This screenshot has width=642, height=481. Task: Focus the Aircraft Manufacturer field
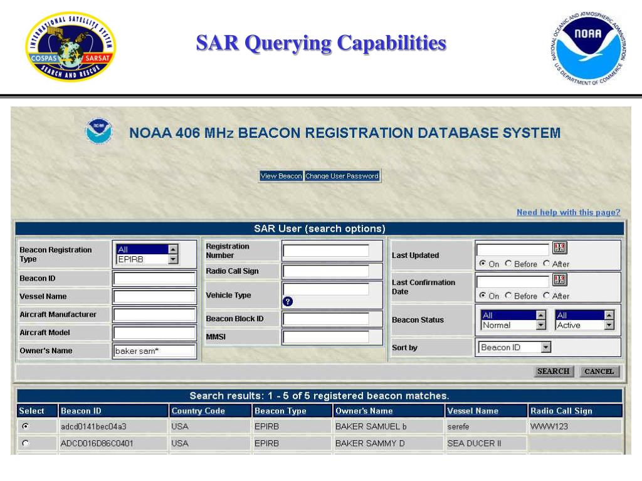point(154,314)
